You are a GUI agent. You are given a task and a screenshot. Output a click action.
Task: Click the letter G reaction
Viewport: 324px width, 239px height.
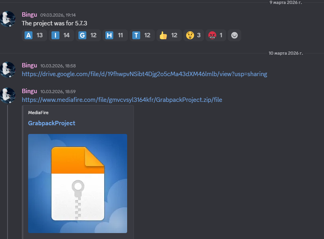click(x=88, y=35)
